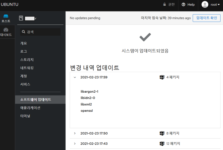The width and height of the screenshot is (223, 150).
Task: Click the 4 패키지 count label
Action: coord(173,77)
